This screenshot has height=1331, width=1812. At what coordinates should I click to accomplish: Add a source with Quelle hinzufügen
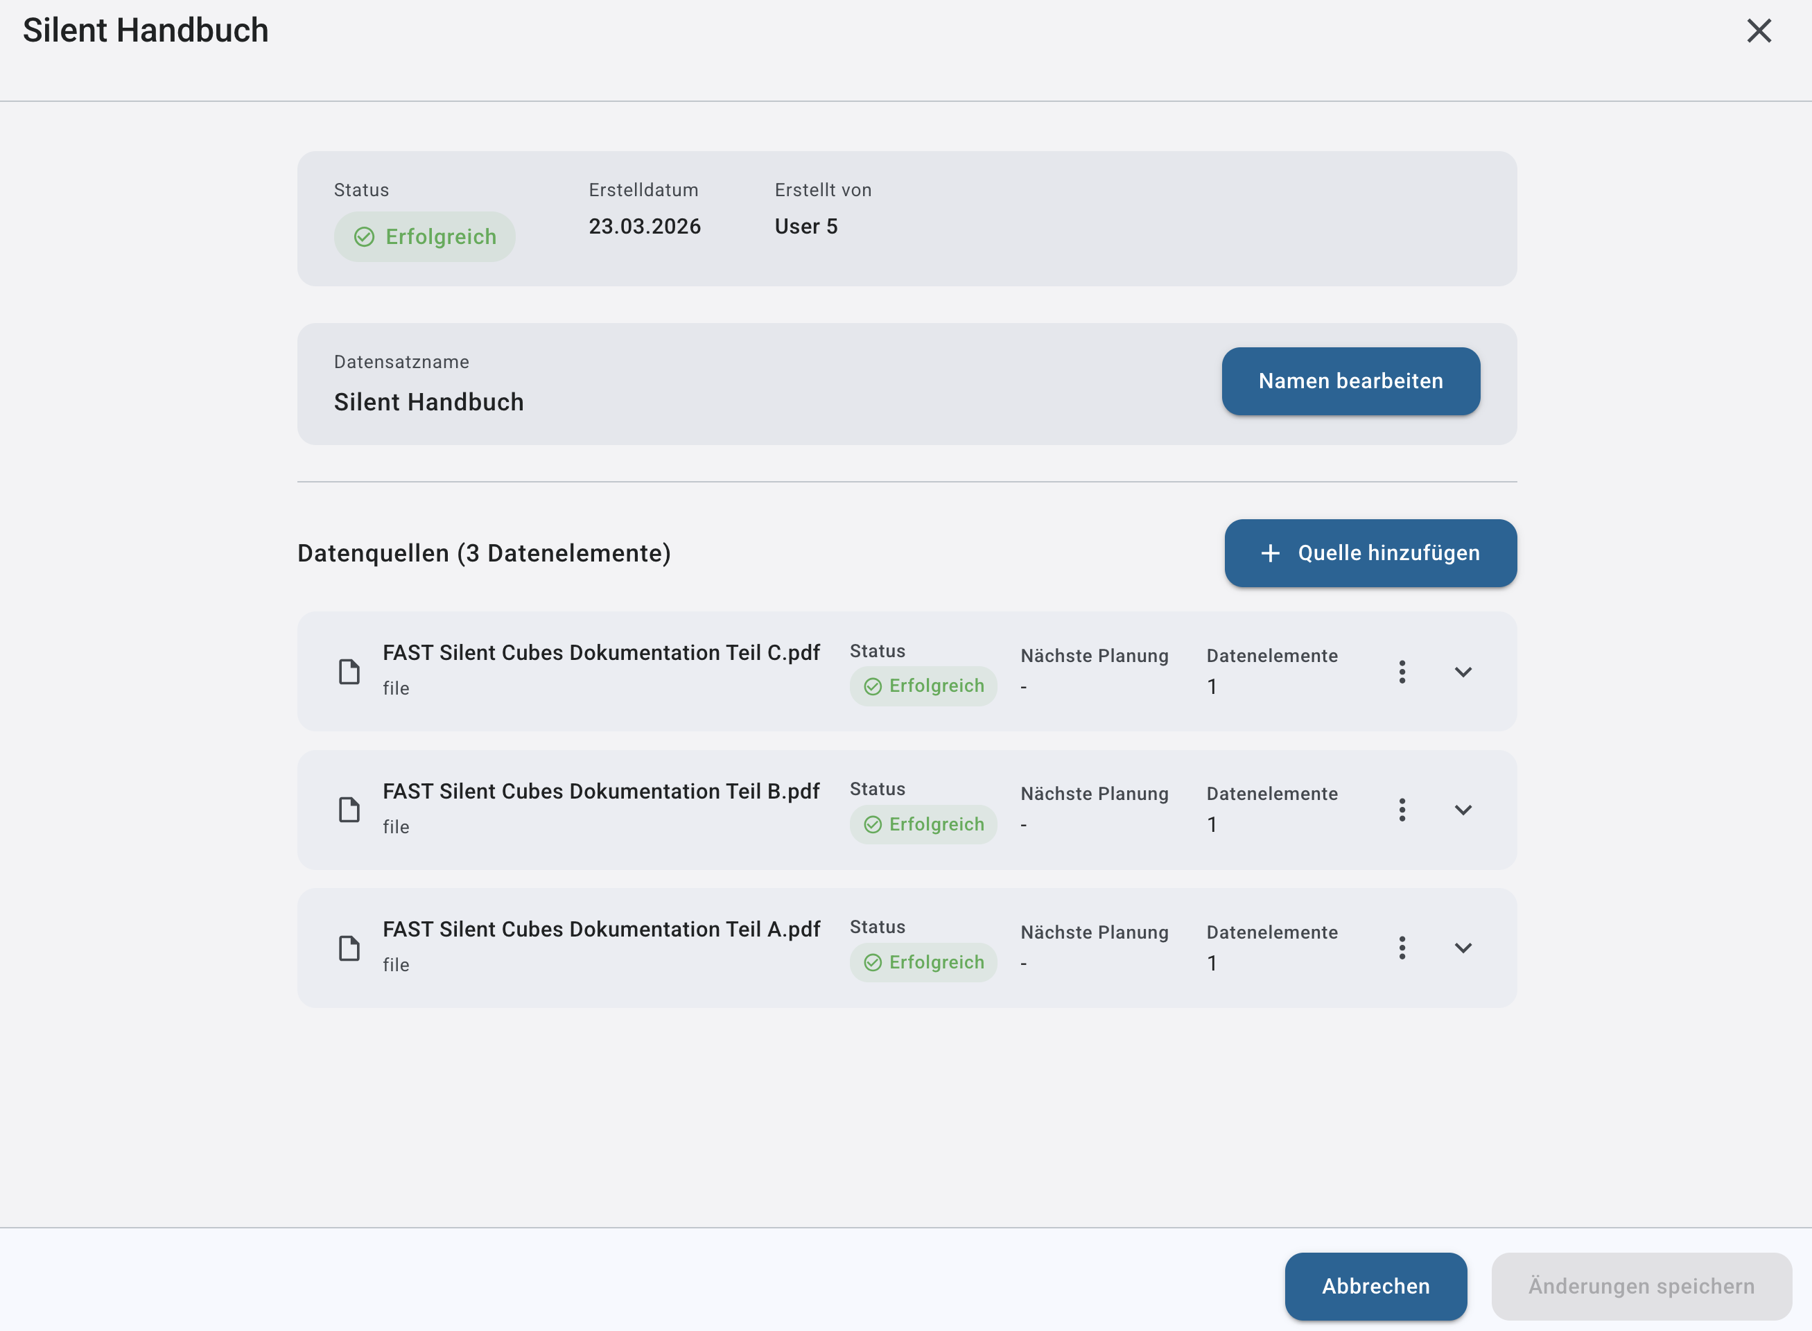coord(1370,553)
